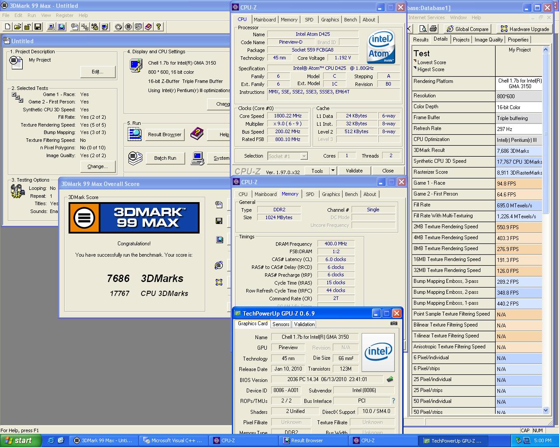This screenshot has height=447, width=559.
Task: Click the Result Browser icon in score dialog
Action: click(219, 240)
